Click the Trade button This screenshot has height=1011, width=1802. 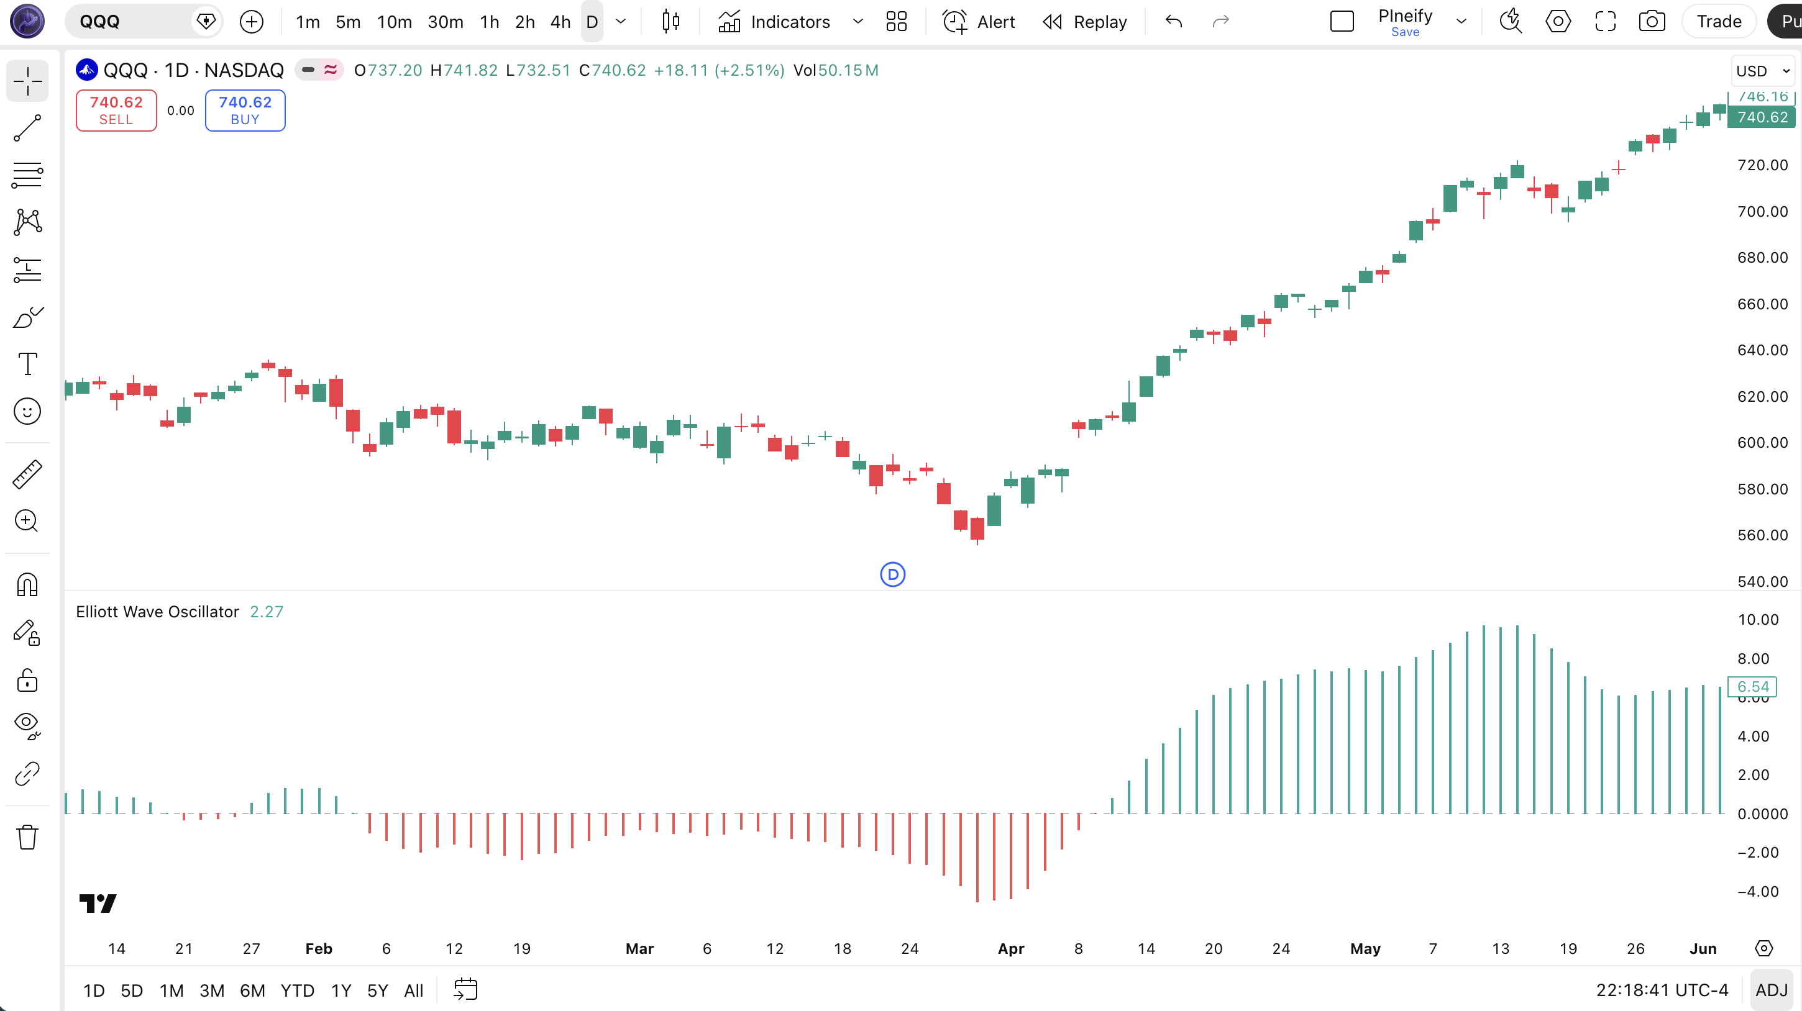click(x=1719, y=22)
